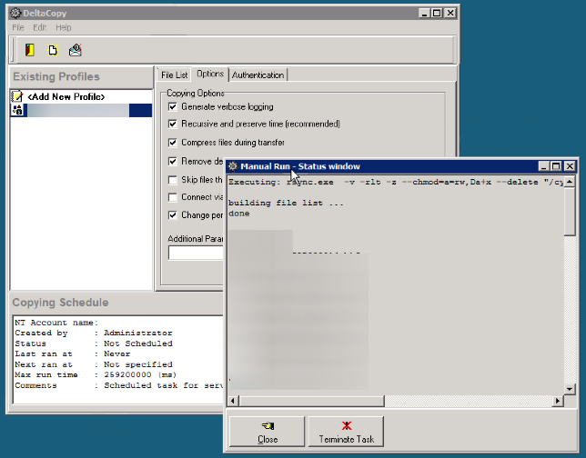
Task: Click the selected profile's icon
Action: point(17,110)
